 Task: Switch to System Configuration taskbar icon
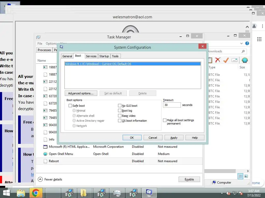click(x=149, y=193)
